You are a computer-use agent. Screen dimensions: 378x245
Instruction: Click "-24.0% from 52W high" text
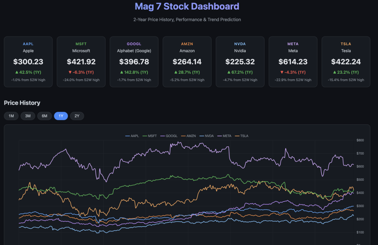pyautogui.click(x=81, y=80)
